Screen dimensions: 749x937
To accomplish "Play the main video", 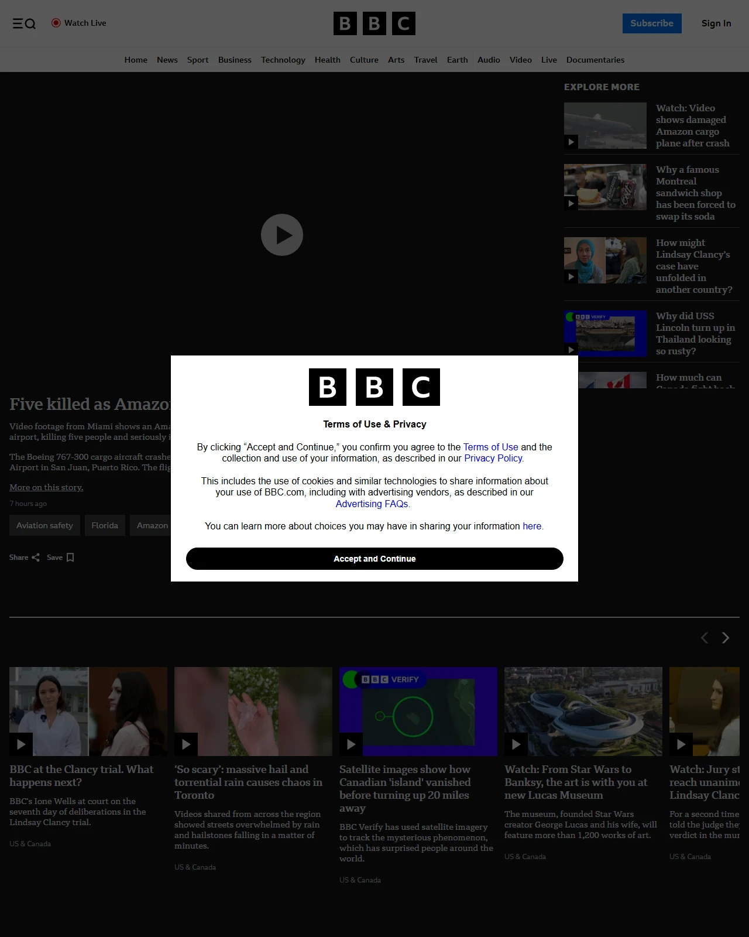I will coord(282,235).
